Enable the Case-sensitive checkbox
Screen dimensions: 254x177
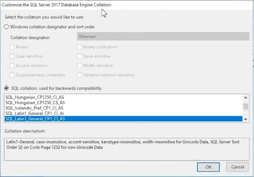click(12, 56)
